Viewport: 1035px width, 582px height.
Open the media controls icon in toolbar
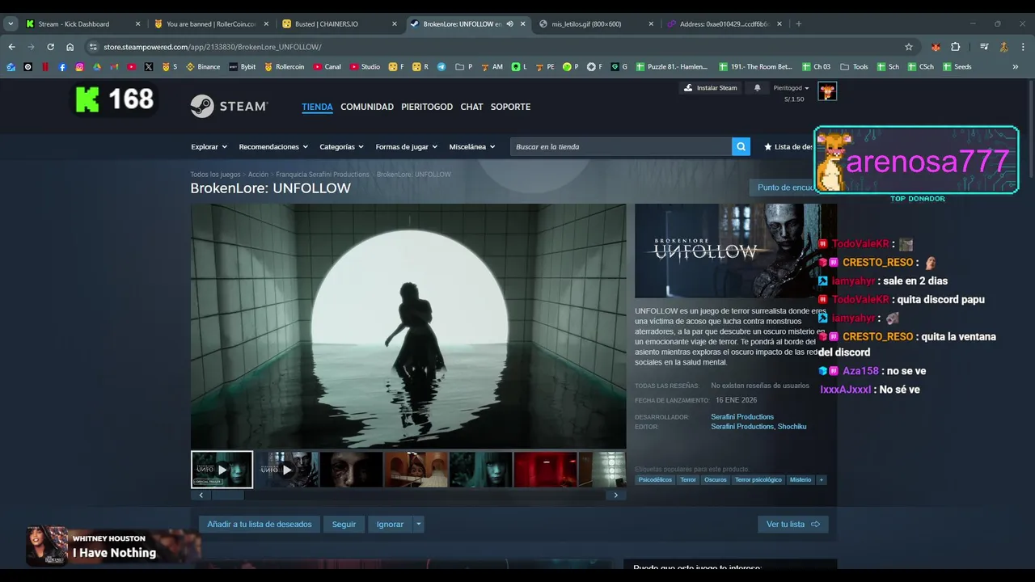[984, 47]
